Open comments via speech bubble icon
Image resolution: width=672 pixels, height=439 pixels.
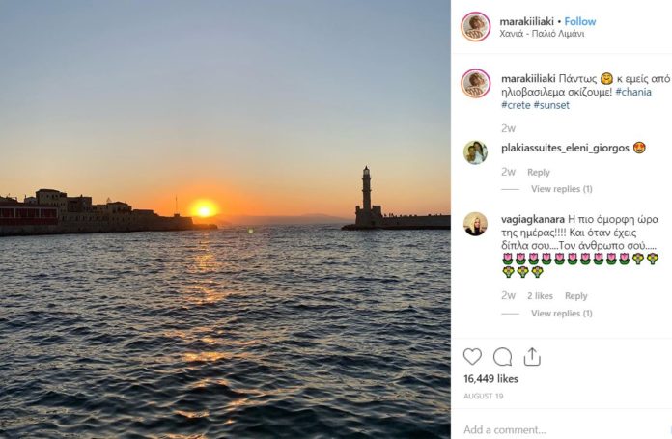click(502, 357)
